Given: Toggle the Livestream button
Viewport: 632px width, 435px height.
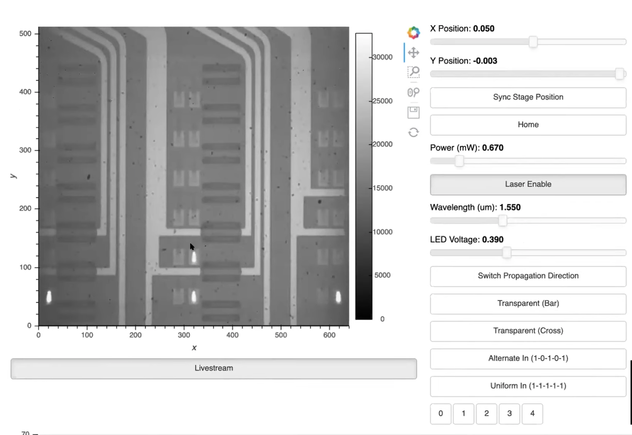Looking at the screenshot, I should tap(213, 368).
